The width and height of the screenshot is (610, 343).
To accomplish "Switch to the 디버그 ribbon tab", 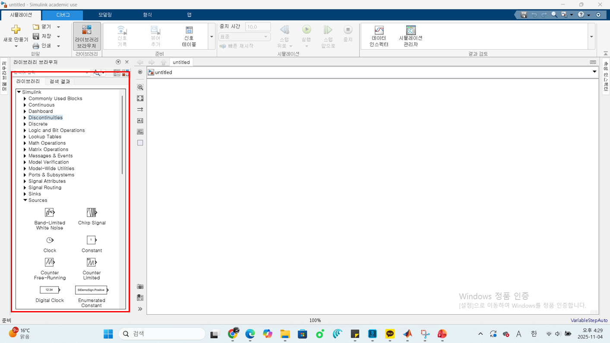I will [63, 15].
